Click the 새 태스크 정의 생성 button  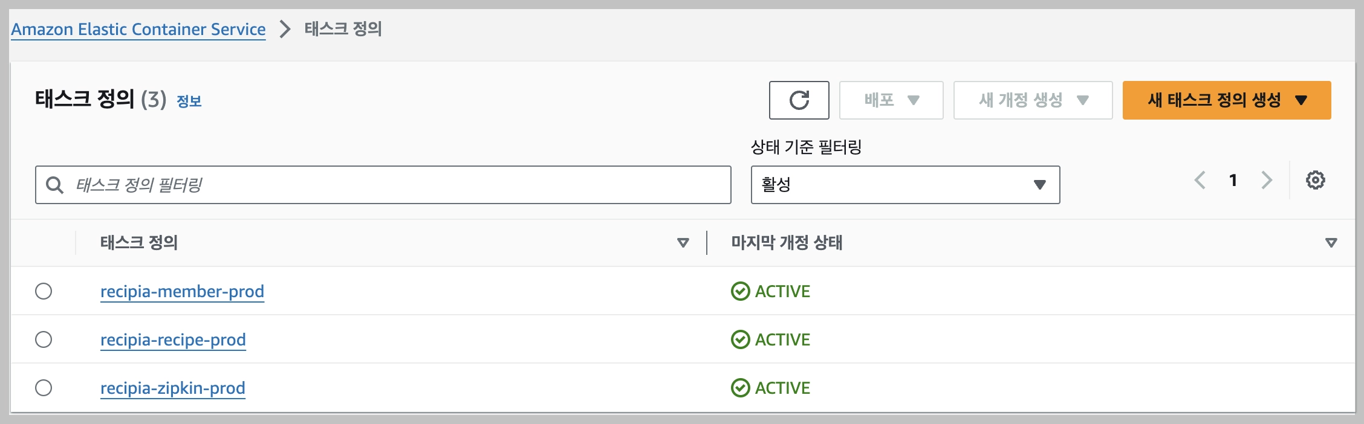click(1226, 101)
